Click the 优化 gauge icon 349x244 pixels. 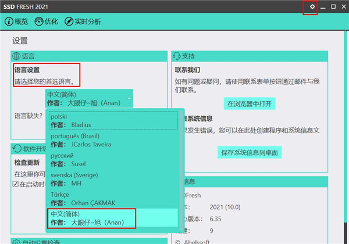click(x=39, y=21)
